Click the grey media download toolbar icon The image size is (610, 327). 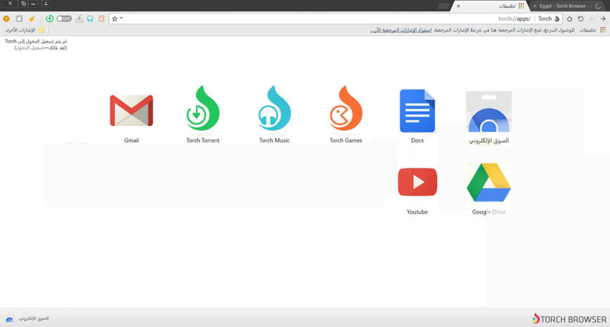[x=79, y=18]
